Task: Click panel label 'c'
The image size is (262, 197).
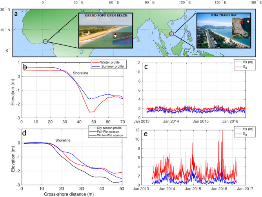Action: [x=146, y=67]
